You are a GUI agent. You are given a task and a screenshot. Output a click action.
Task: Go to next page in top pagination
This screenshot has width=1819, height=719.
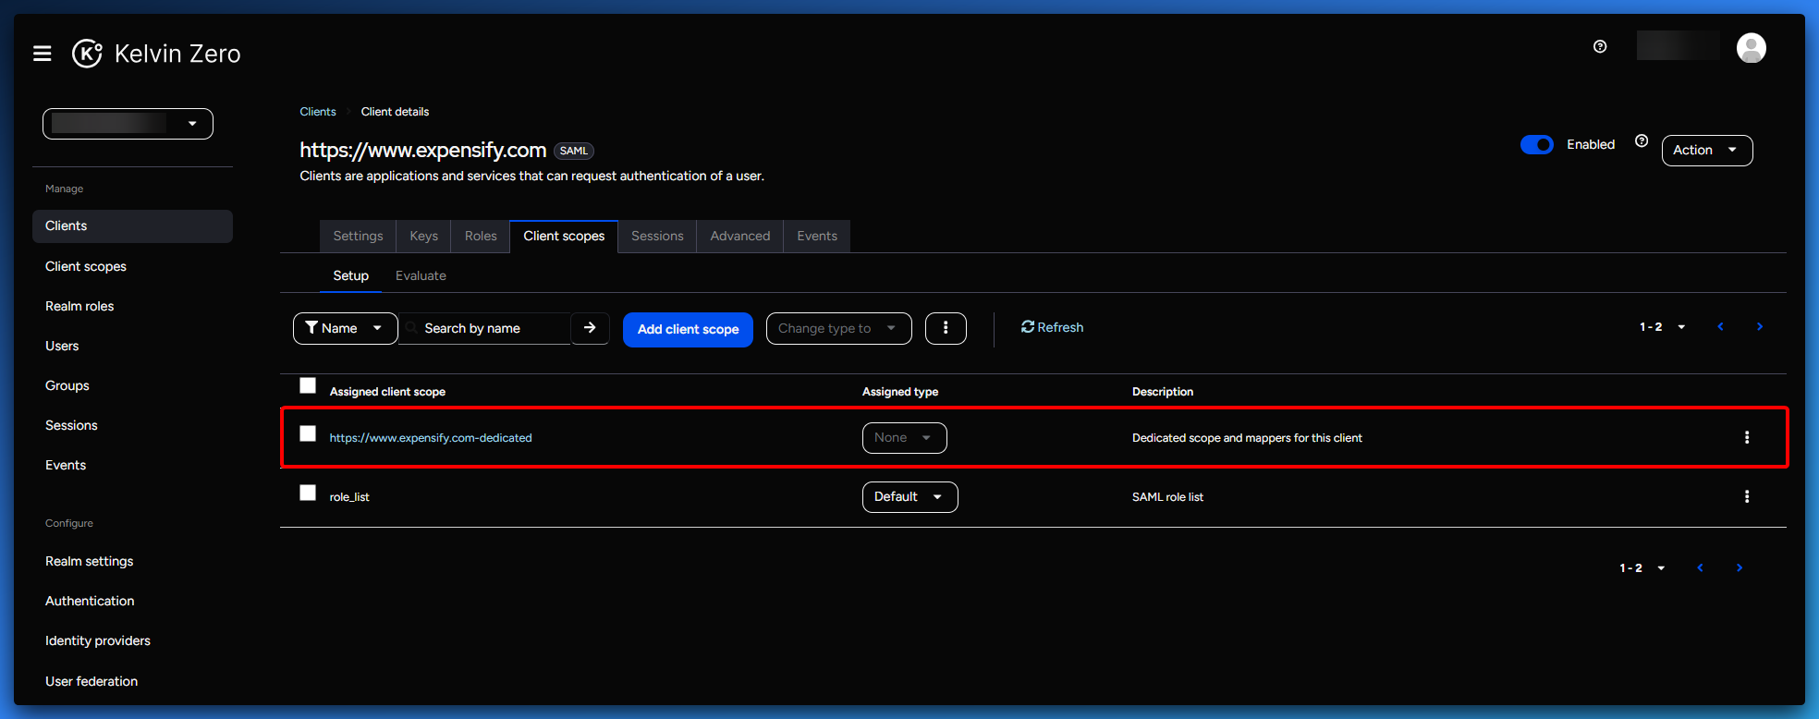click(1760, 326)
